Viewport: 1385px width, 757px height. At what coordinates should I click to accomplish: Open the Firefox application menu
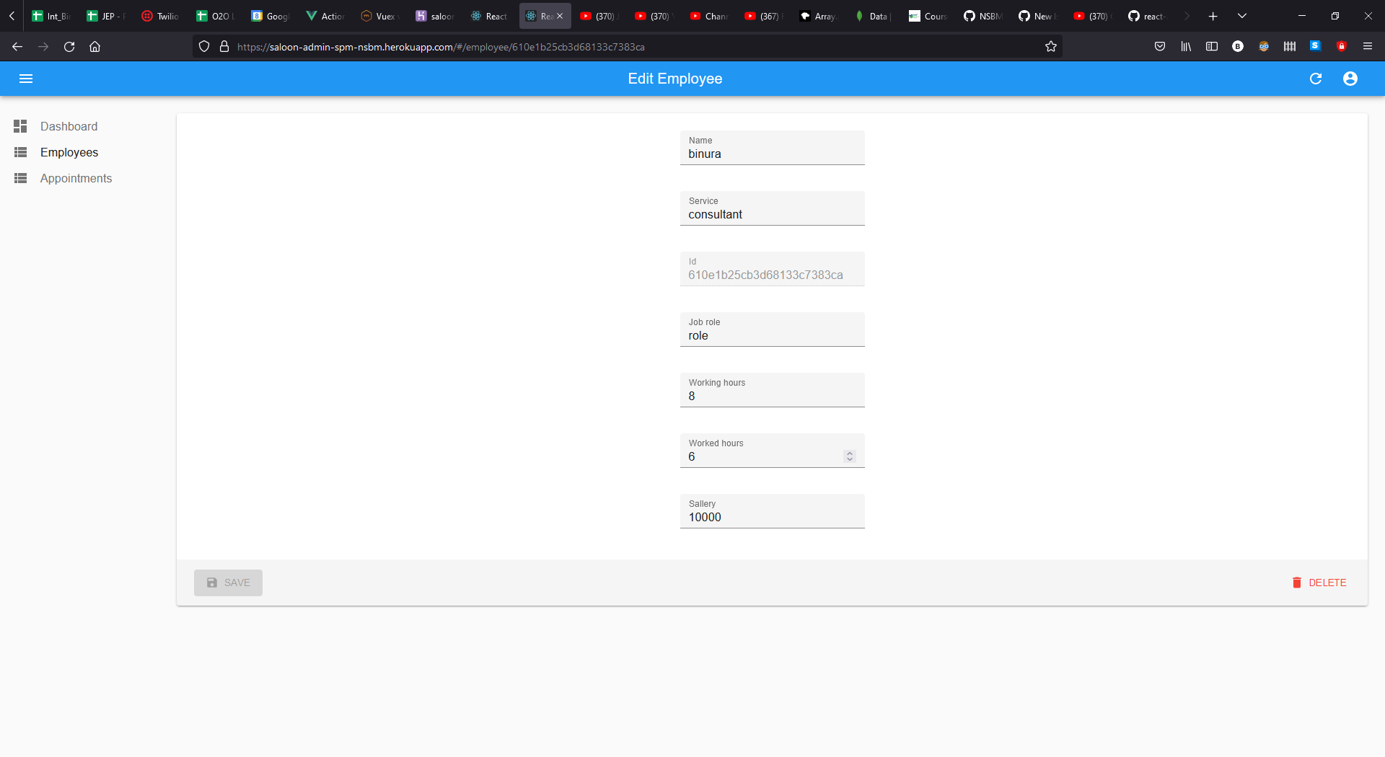click(x=1368, y=46)
